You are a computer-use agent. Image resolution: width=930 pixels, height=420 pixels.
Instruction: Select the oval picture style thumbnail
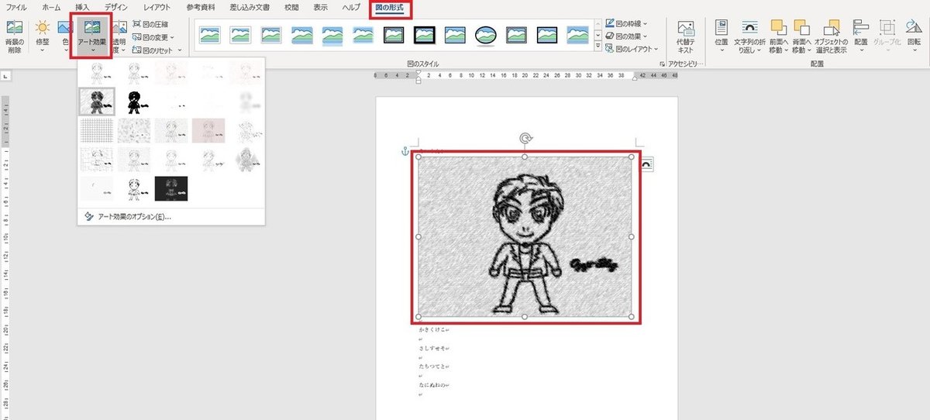click(485, 34)
